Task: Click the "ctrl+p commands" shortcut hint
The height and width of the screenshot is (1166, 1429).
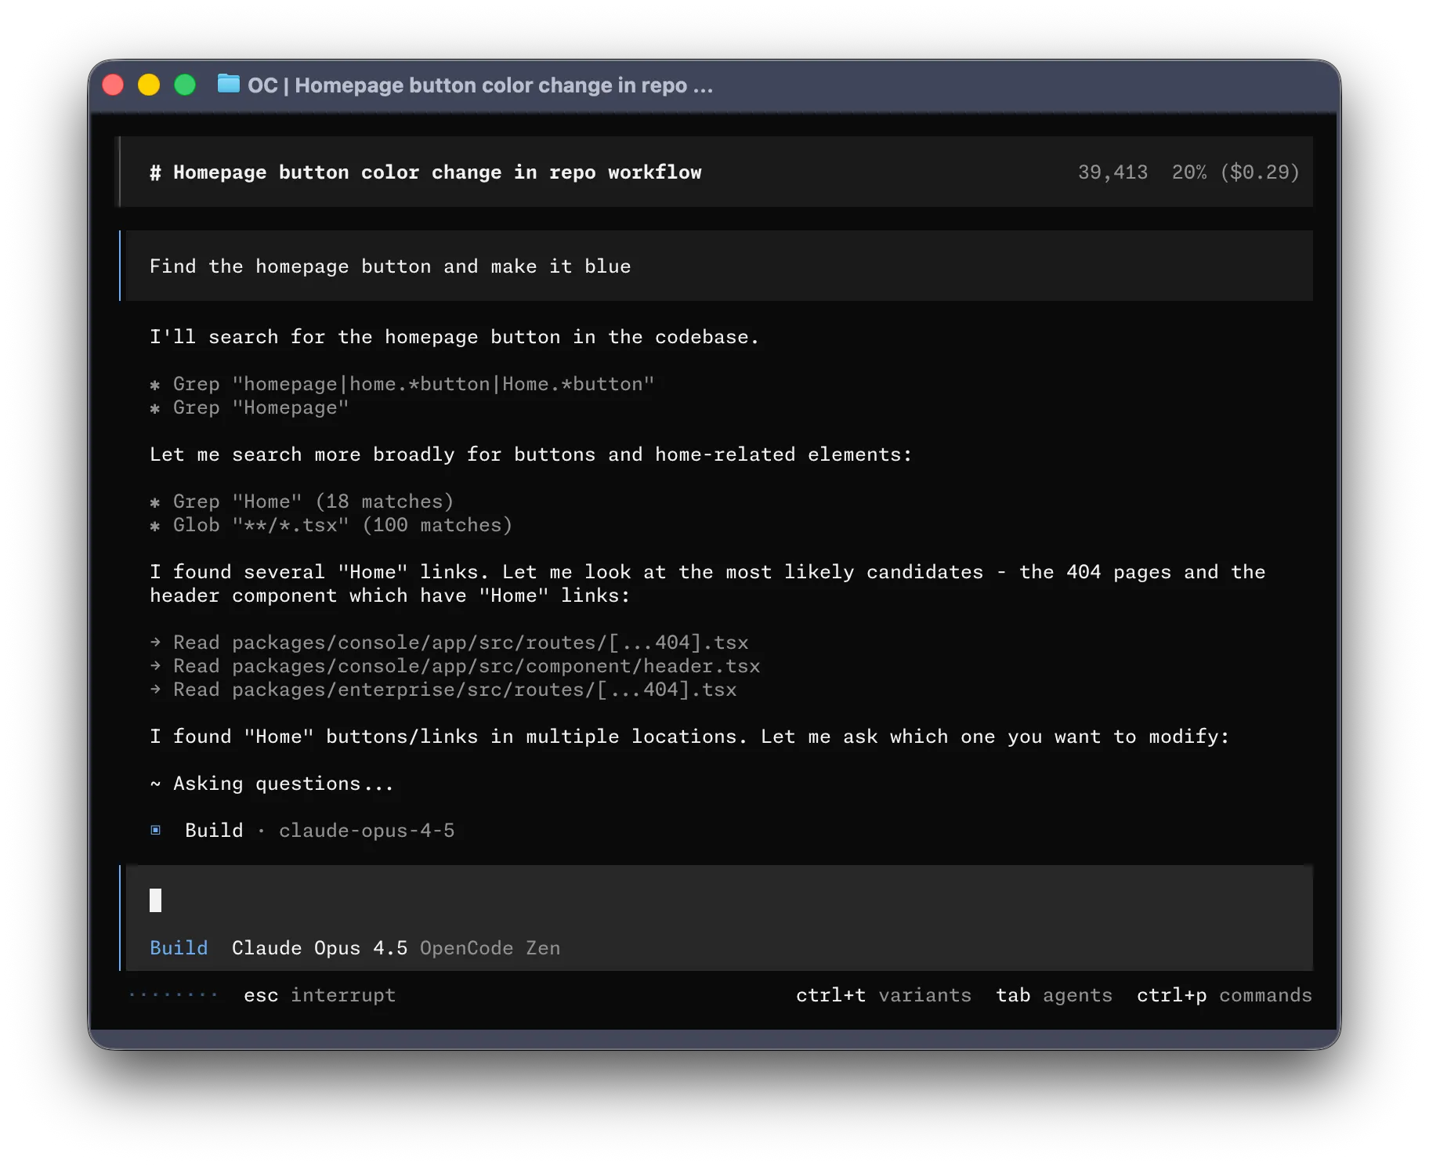Action: click(x=1224, y=995)
